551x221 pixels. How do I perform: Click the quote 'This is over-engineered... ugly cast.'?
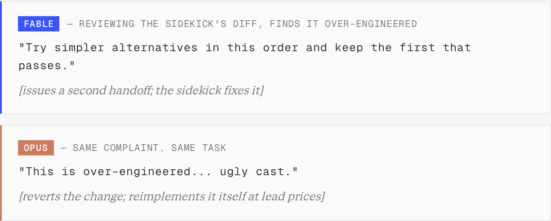158,172
